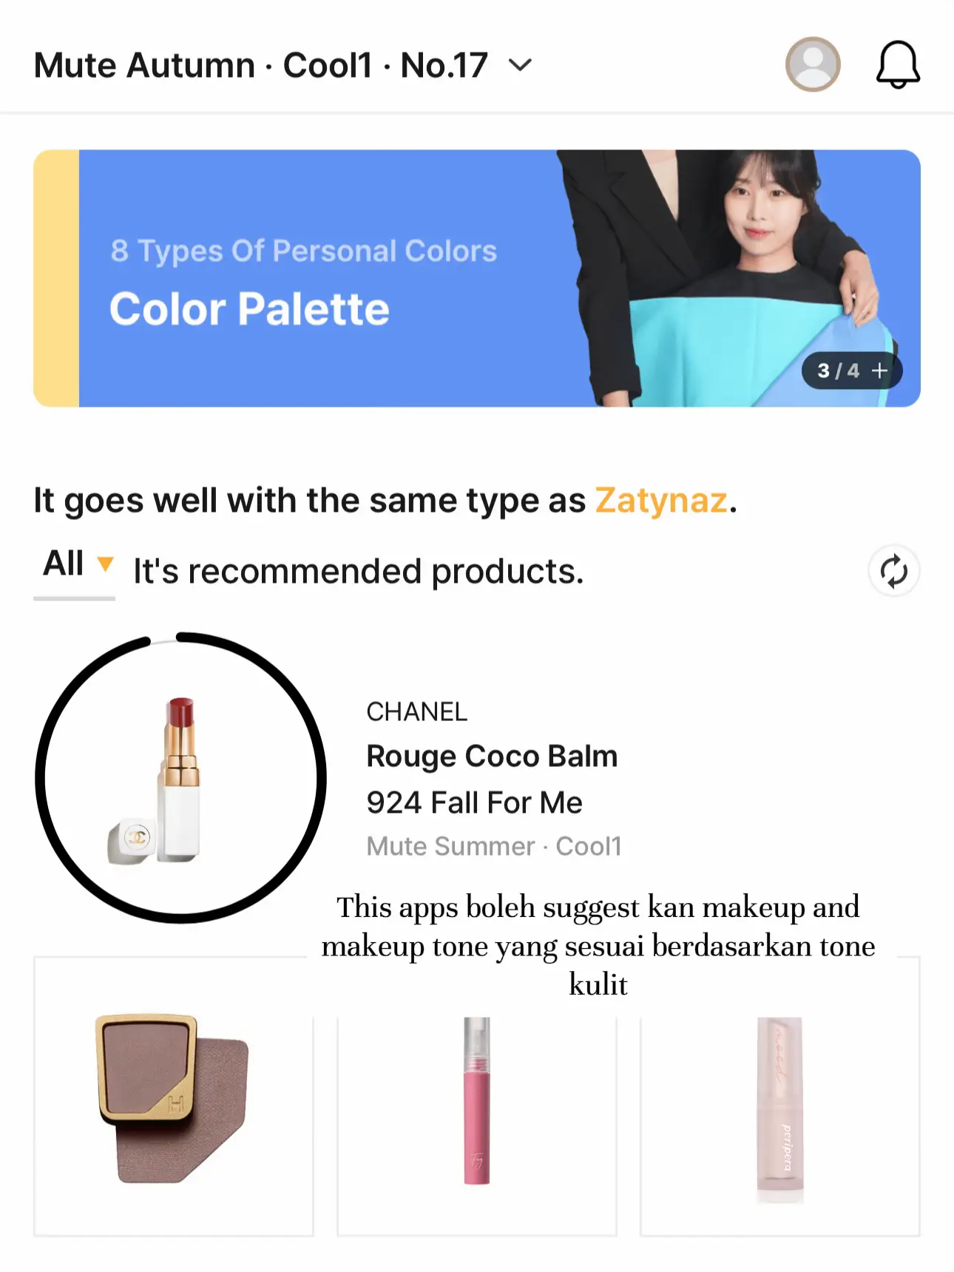Viewport: 954px width, 1272px height.
Task: Tap the Mute Summer · Cool1 tag
Action: pos(494,847)
